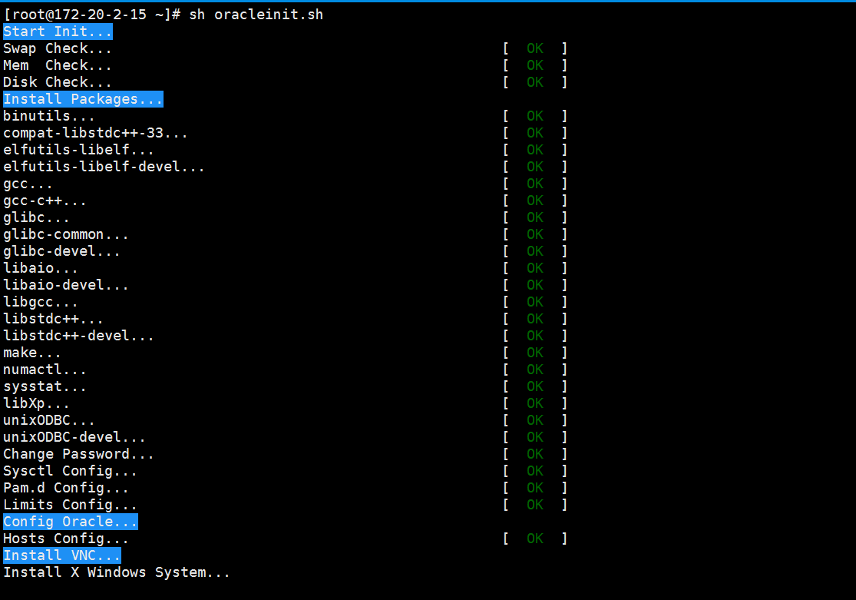Click the OK status for Swap Check
The width and height of the screenshot is (856, 600).
[535, 48]
